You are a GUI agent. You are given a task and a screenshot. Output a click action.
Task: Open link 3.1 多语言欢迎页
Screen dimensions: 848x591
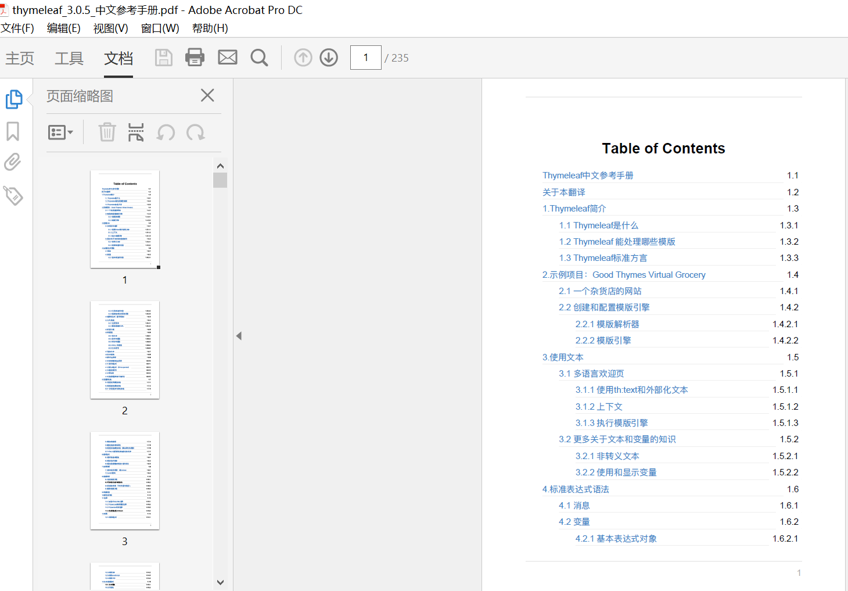pyautogui.click(x=591, y=374)
